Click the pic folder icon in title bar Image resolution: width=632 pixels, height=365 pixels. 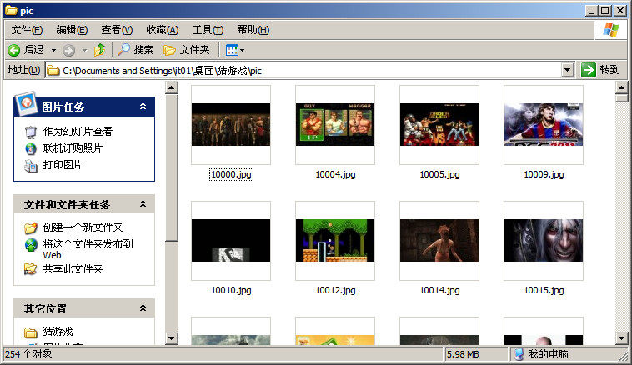(x=11, y=10)
